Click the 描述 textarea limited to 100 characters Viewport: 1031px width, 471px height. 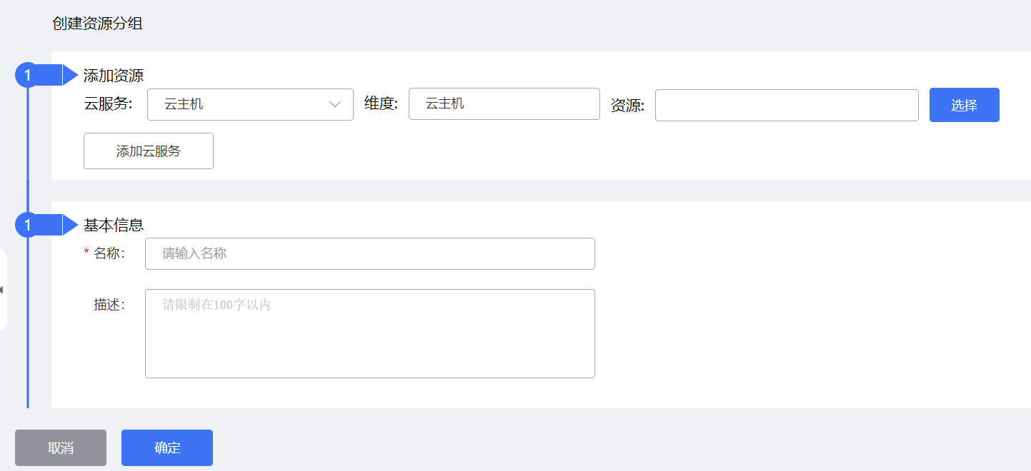tap(369, 333)
